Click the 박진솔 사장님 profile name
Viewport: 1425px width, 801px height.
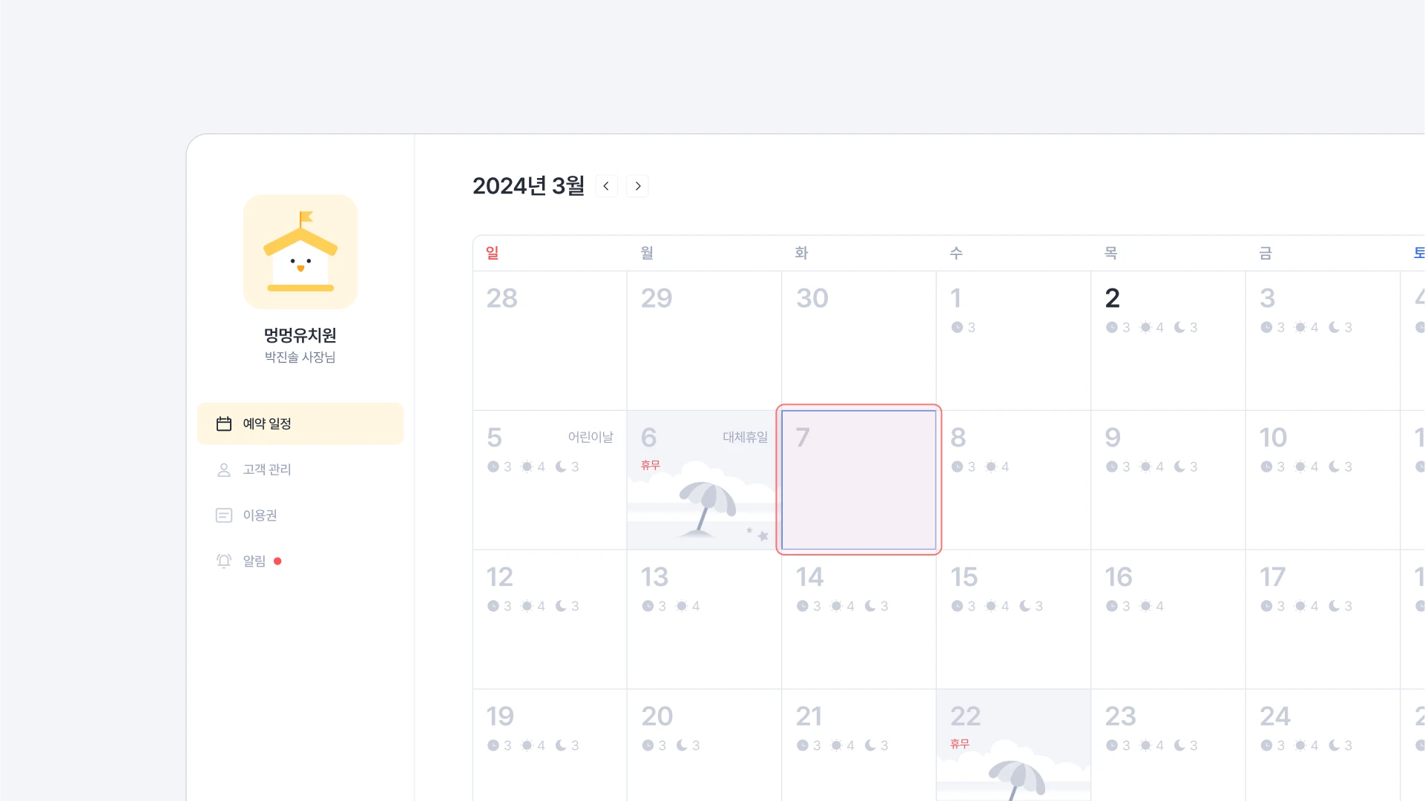point(300,357)
